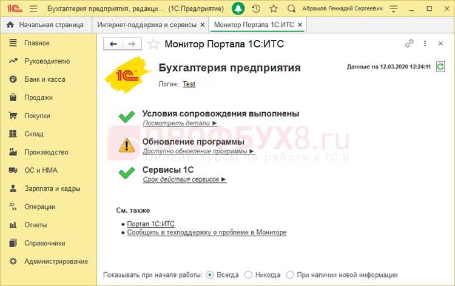Viewport: 455px width, 286px height.
Task: Click the См. также label
Action: point(133,210)
